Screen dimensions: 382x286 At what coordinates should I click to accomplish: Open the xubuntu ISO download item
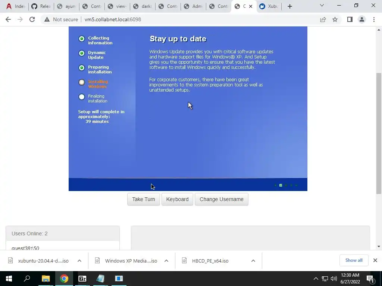(x=38, y=261)
